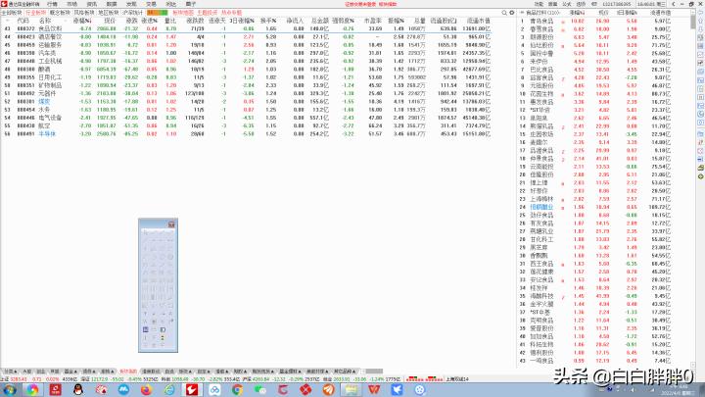Image resolution: width=705 pixels, height=397 pixels.
Task: Open the red 热点专题 link
Action: click(x=231, y=13)
